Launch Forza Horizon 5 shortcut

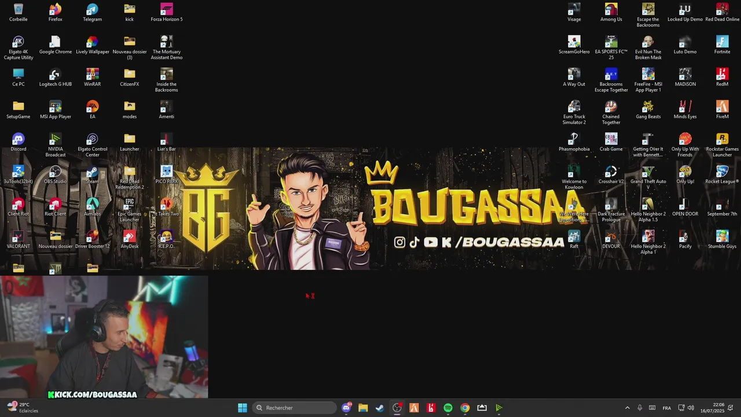(x=167, y=13)
